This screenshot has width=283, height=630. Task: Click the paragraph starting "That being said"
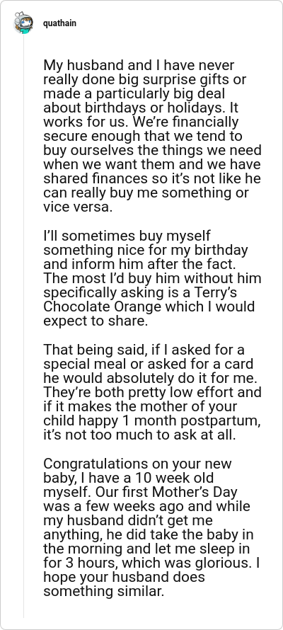coord(152,392)
